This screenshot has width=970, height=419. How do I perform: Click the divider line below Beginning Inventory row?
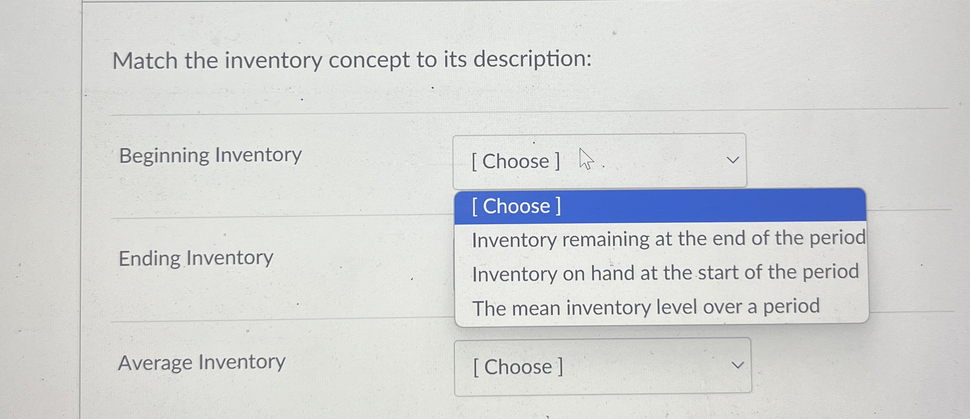pos(274,216)
